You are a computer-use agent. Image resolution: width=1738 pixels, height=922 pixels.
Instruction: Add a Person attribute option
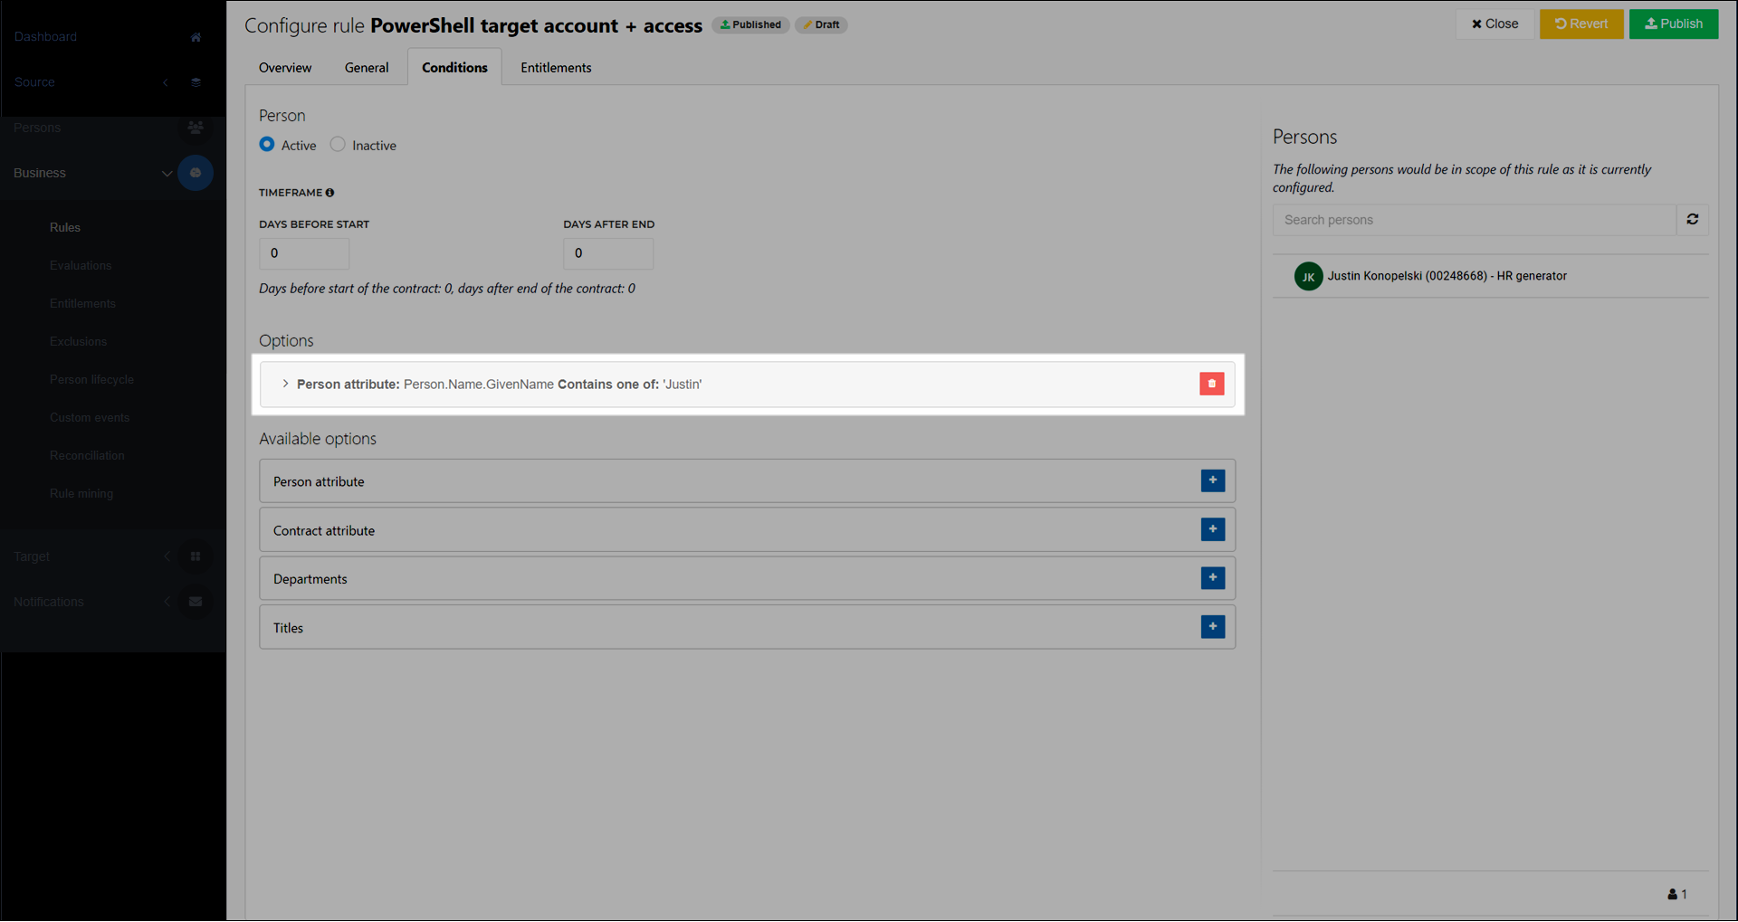pos(1212,480)
